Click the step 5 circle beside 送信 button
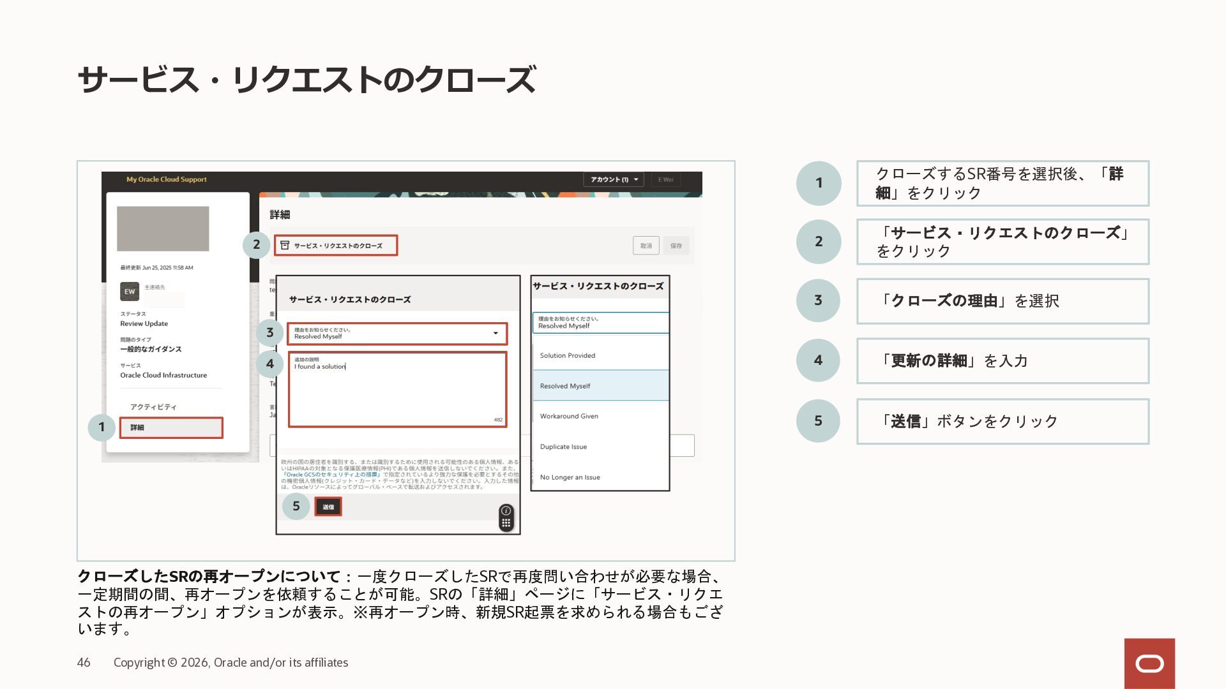1226x689 pixels. click(x=296, y=507)
